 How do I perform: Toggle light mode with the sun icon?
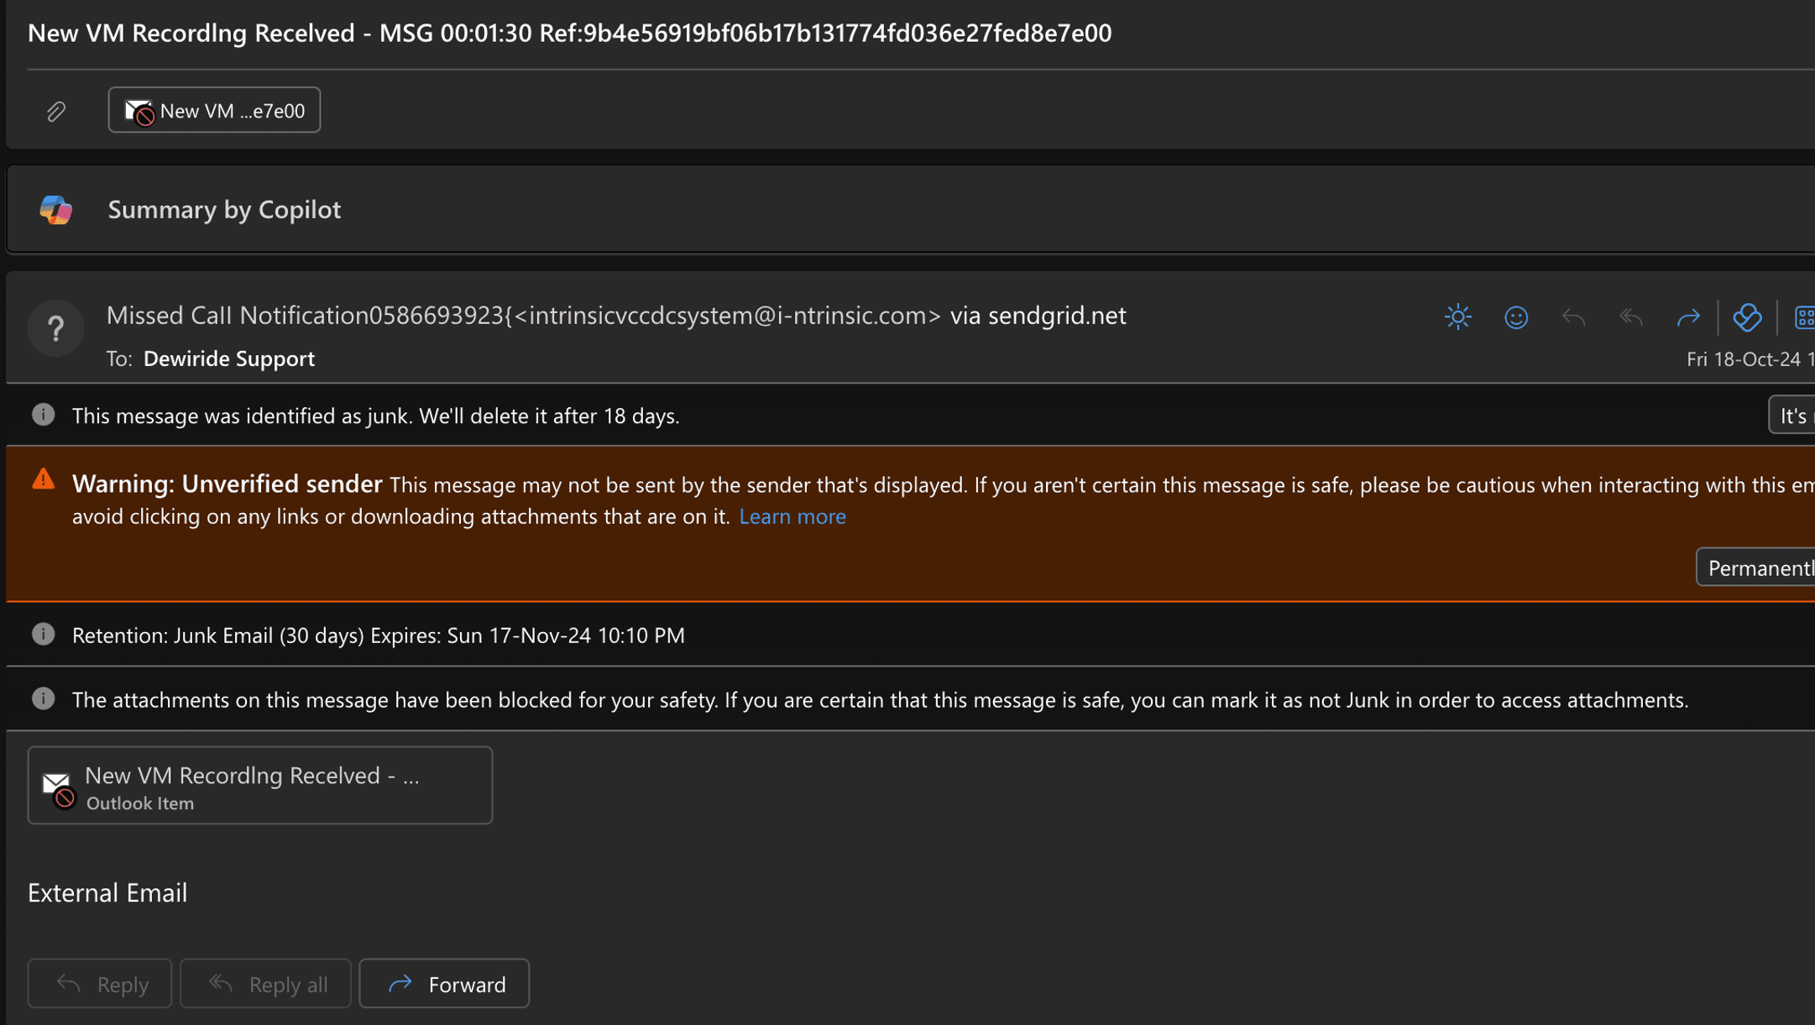tap(1458, 317)
